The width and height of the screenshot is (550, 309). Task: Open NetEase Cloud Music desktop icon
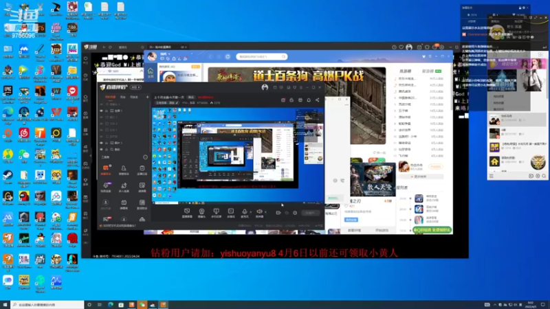(x=24, y=135)
